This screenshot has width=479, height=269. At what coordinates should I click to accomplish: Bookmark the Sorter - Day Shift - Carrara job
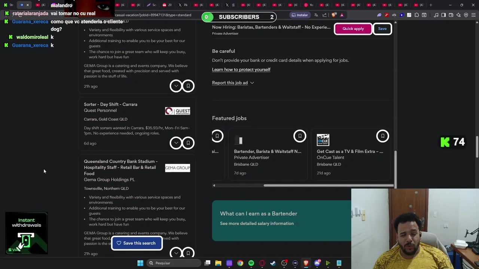coord(188,143)
